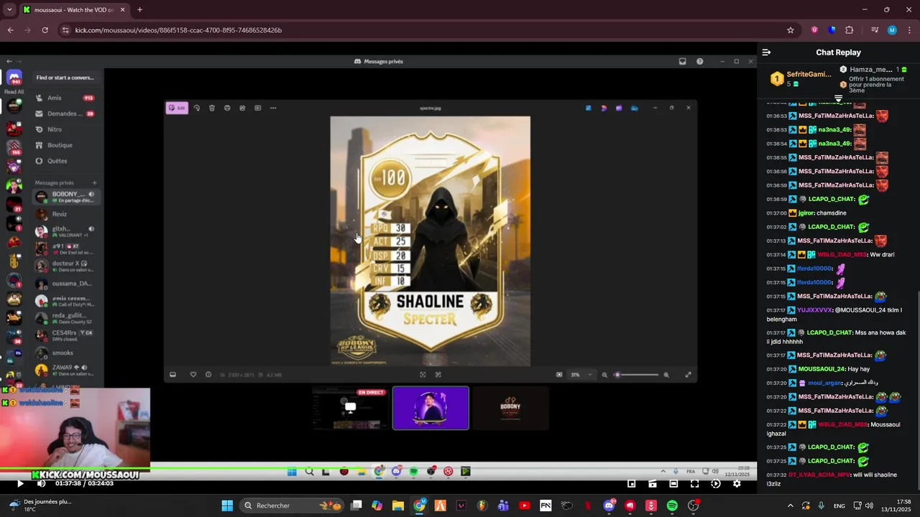Open BOBONY private message conversation
Viewport: 920px width, 517px height.
point(65,197)
